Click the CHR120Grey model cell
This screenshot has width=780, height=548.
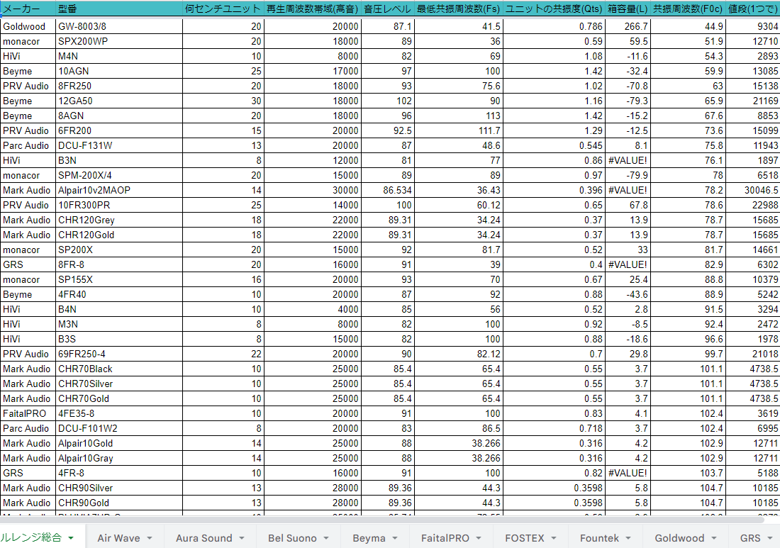(119, 220)
